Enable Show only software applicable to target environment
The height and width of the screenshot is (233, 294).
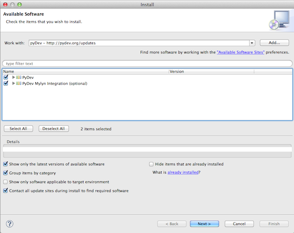point(6,182)
